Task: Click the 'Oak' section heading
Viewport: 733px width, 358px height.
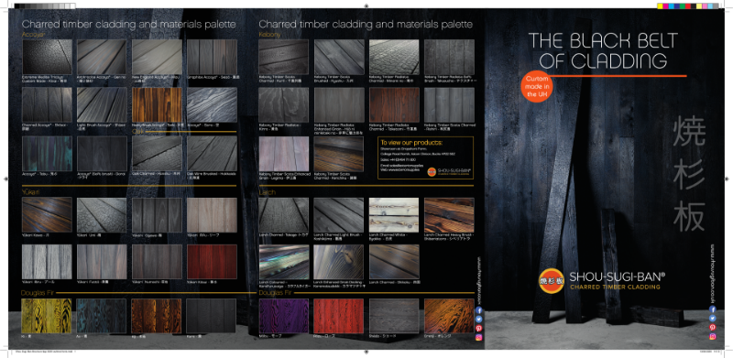Action: point(139,132)
